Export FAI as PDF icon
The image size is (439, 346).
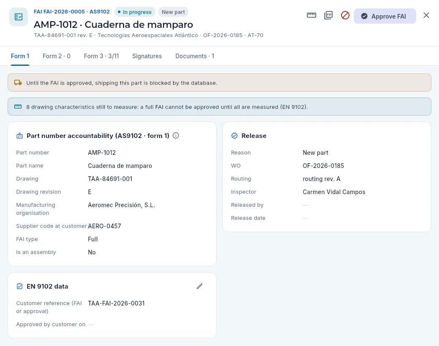coord(328,15)
